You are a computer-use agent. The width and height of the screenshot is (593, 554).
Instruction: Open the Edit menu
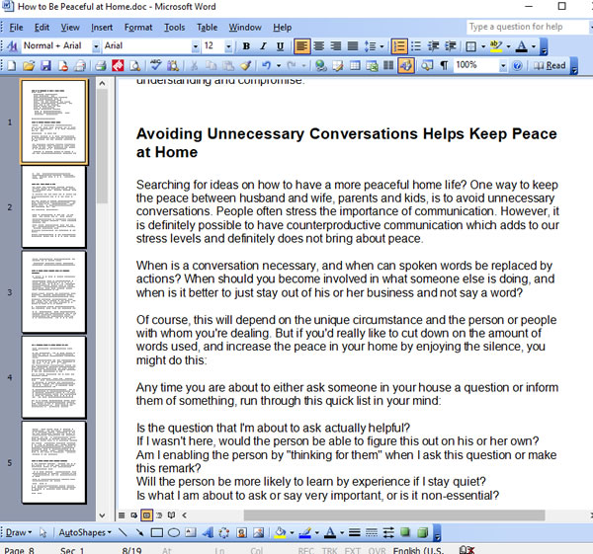tap(42, 28)
